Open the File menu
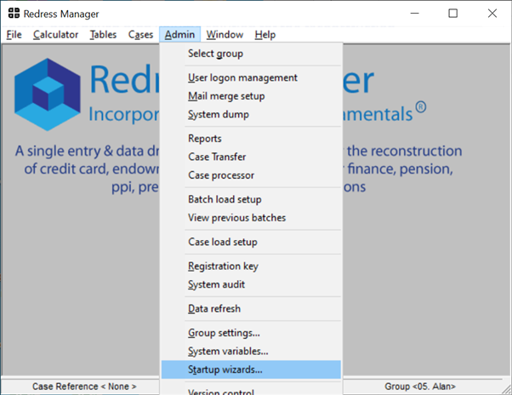Viewport: 512px width, 395px height. 14,35
